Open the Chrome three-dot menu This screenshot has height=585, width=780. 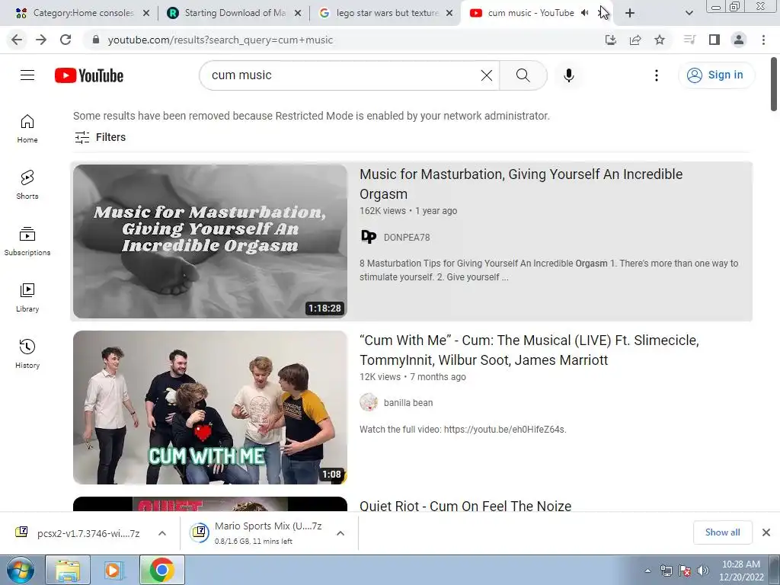tap(763, 40)
